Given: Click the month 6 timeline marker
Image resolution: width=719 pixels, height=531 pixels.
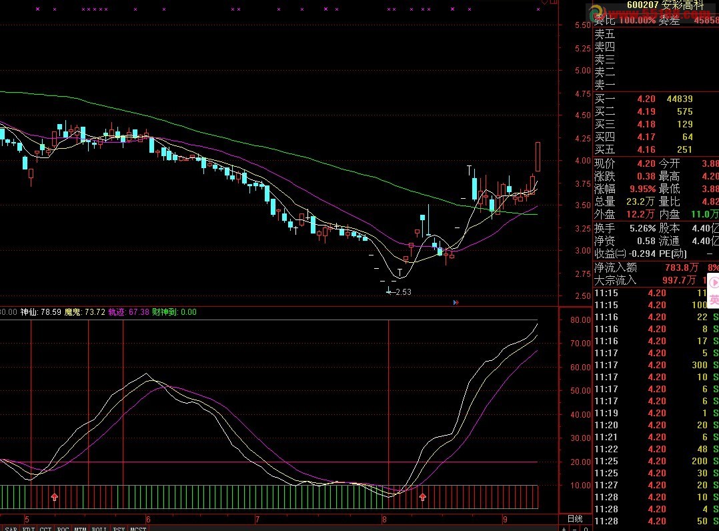Looking at the screenshot, I should pyautogui.click(x=148, y=520).
